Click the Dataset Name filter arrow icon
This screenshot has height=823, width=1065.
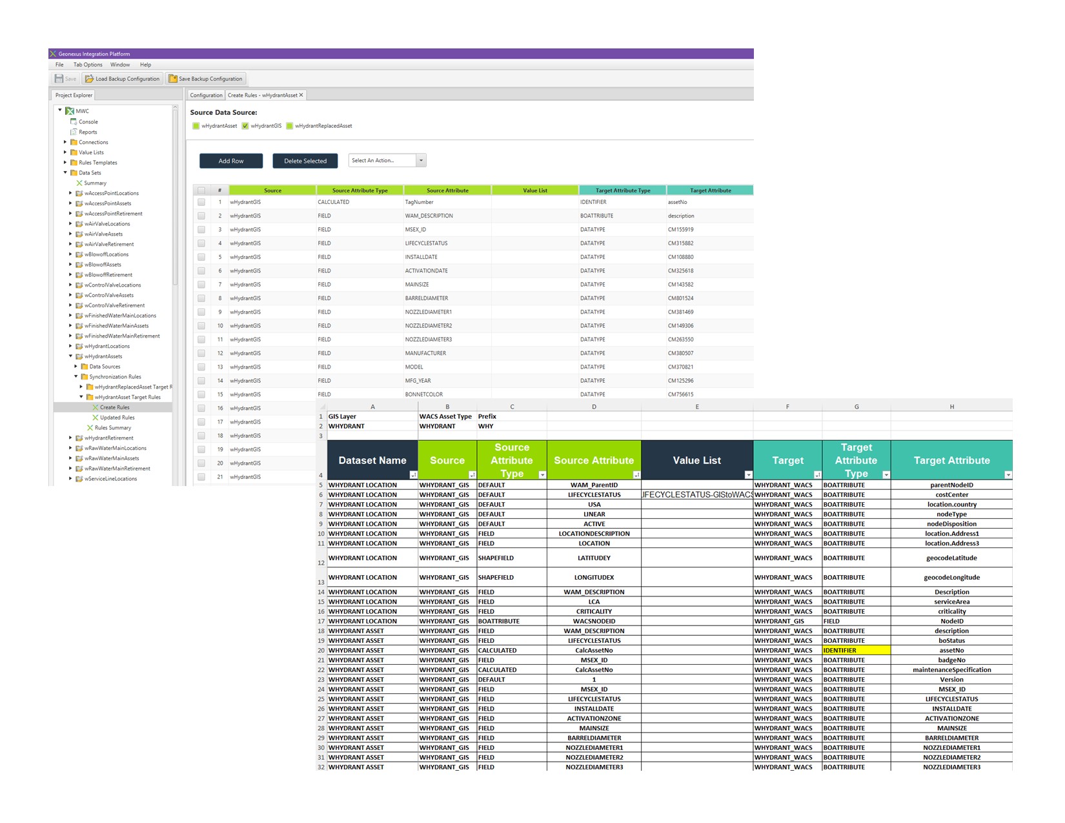click(413, 475)
